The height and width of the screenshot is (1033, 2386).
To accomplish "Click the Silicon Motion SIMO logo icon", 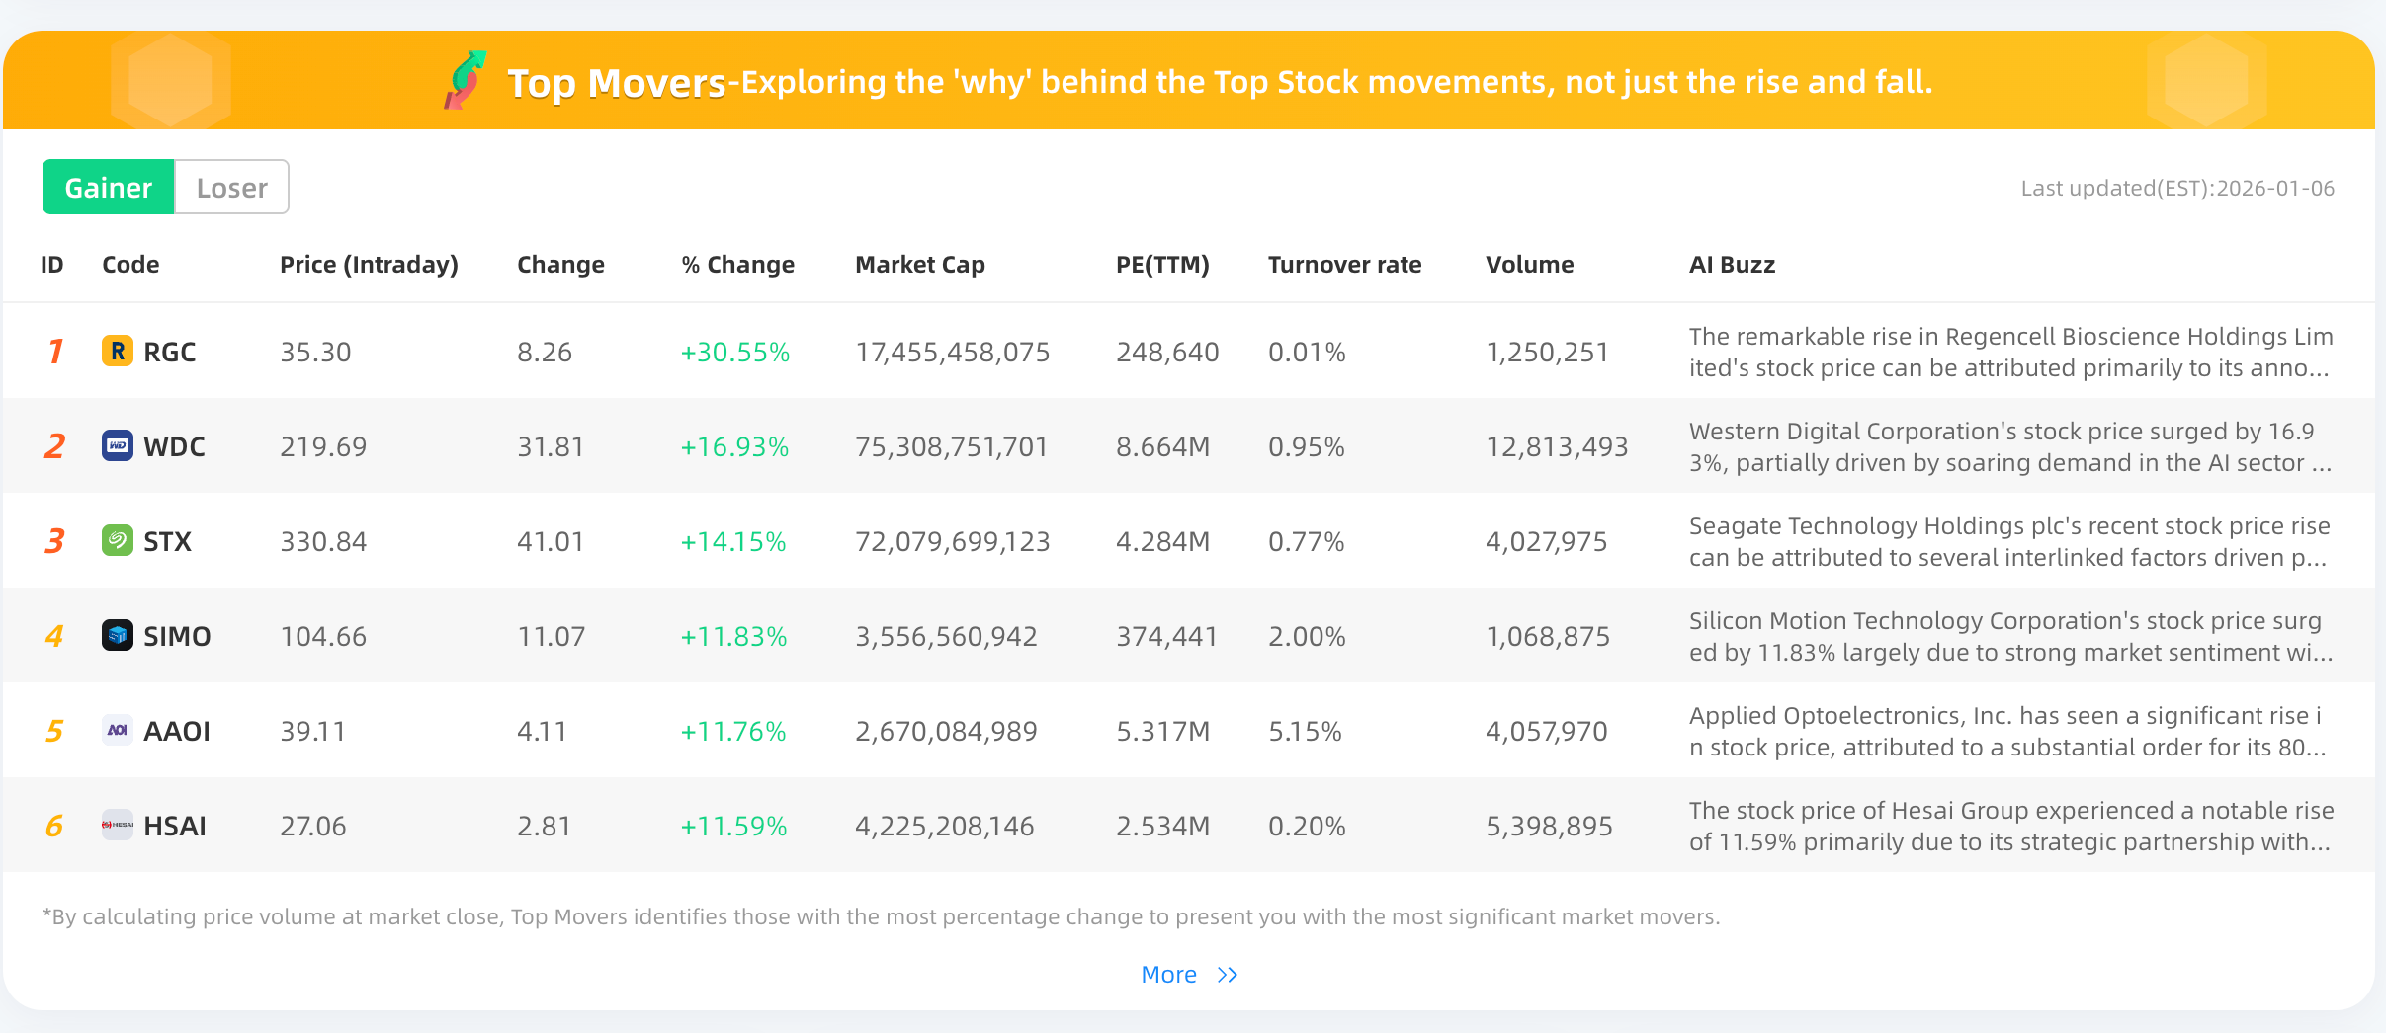I will tap(117, 636).
